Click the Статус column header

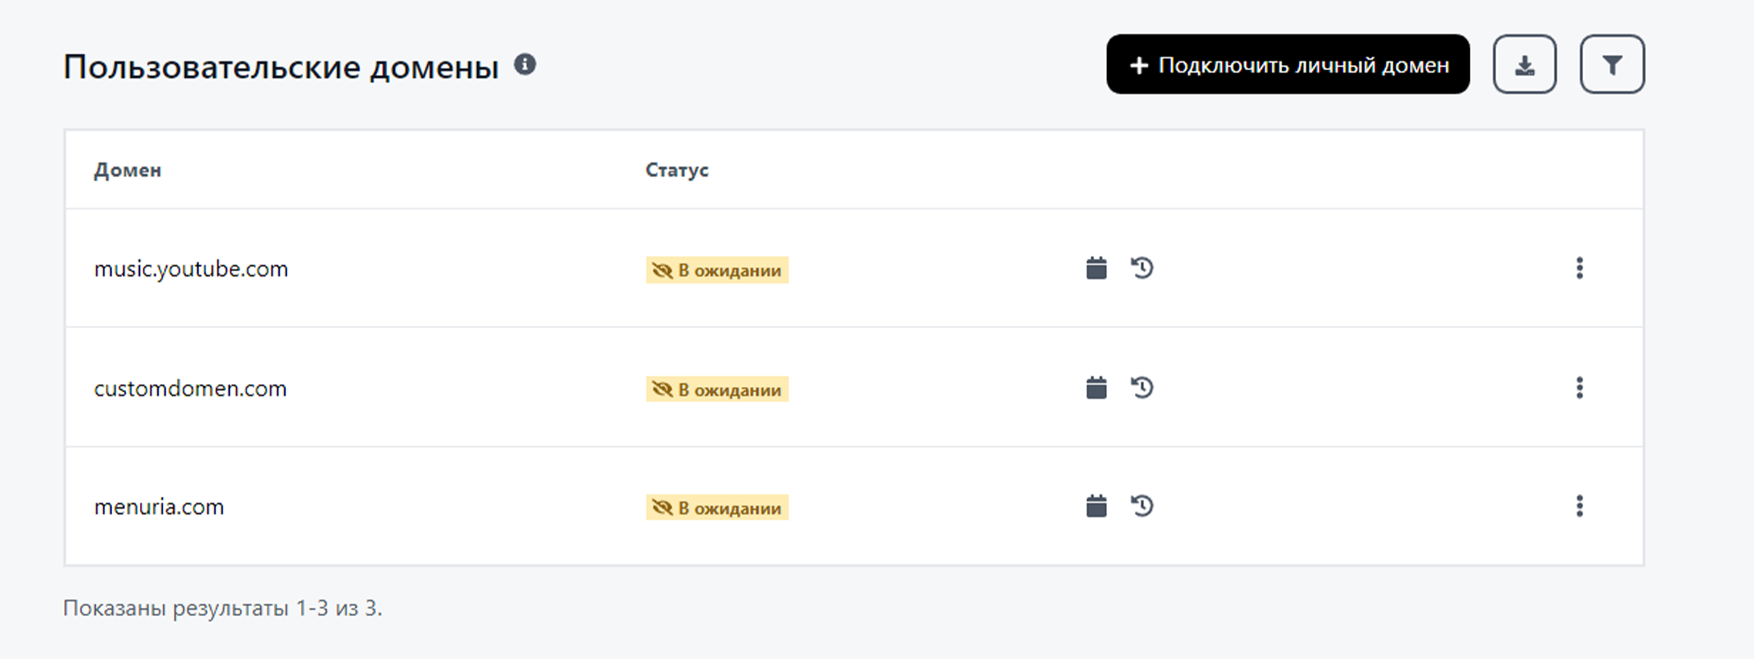pos(677,170)
